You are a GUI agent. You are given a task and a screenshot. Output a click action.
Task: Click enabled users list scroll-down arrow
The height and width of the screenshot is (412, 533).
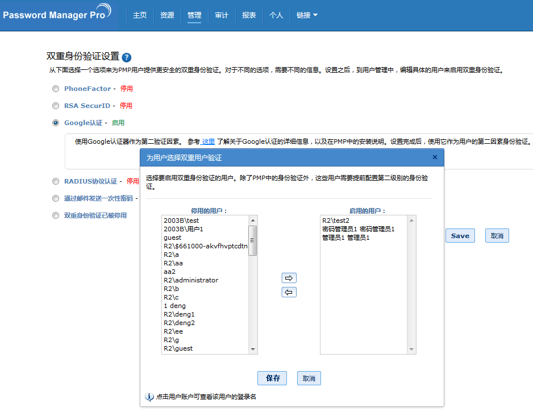pos(411,349)
